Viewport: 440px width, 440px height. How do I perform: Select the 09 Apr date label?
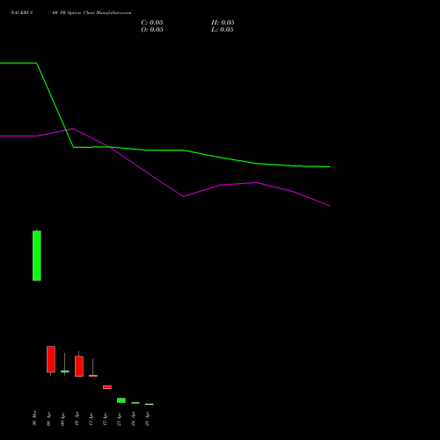coord(62,419)
